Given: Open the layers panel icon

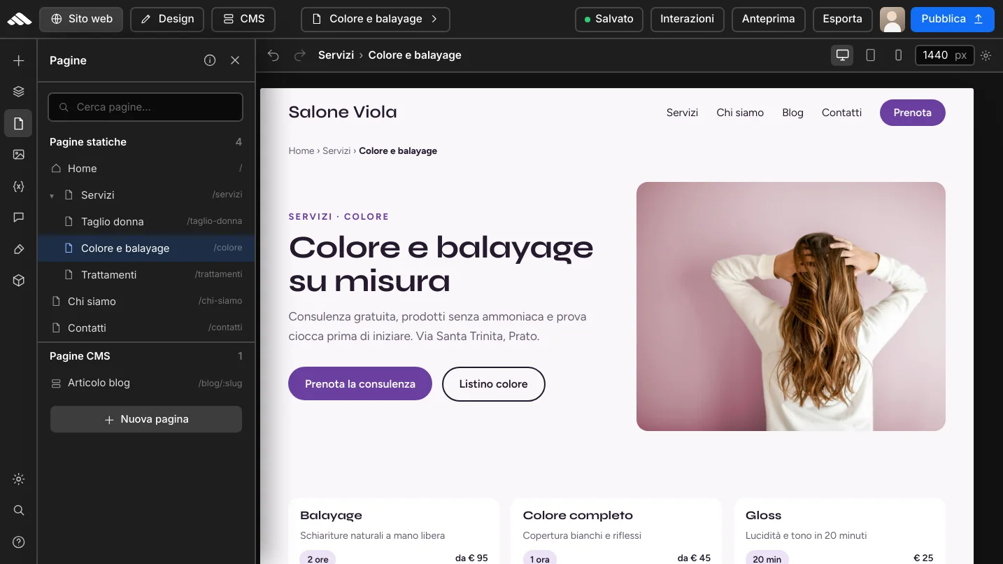Looking at the screenshot, I should point(19,92).
